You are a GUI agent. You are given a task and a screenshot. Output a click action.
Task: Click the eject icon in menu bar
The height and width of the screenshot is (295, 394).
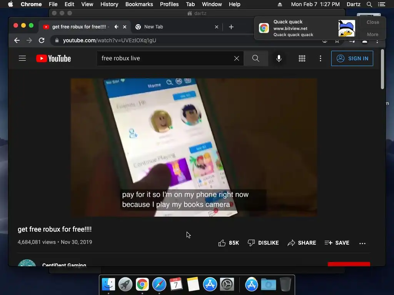280,4
